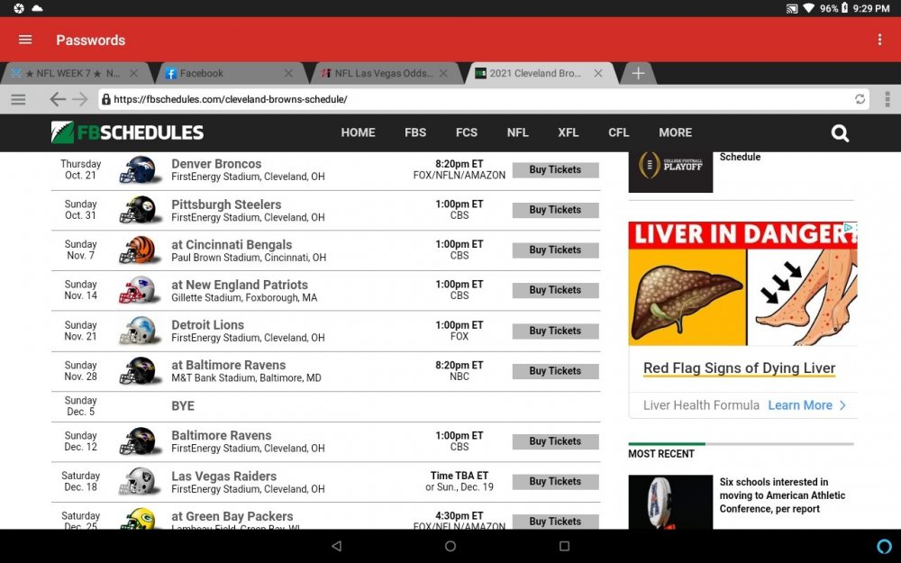Open the overflow menu in red header
901x563 pixels.
coord(879,40)
